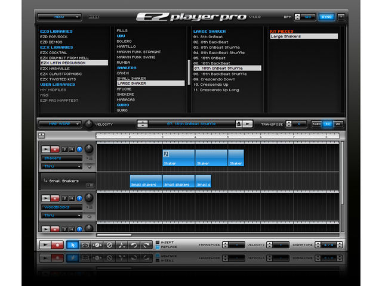The height and width of the screenshot is (286, 382).
Task: Adjust the BPM stepper arrows
Action: click(x=297, y=17)
